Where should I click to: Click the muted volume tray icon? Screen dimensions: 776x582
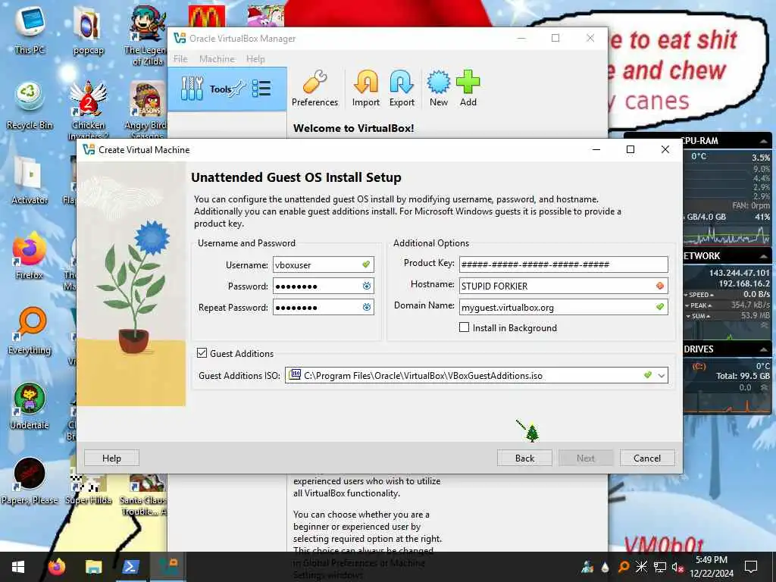tap(678, 567)
